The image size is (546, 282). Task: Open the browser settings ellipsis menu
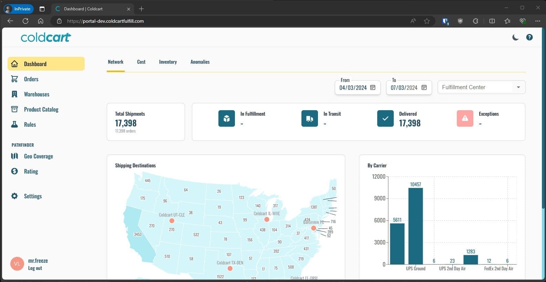click(x=538, y=21)
